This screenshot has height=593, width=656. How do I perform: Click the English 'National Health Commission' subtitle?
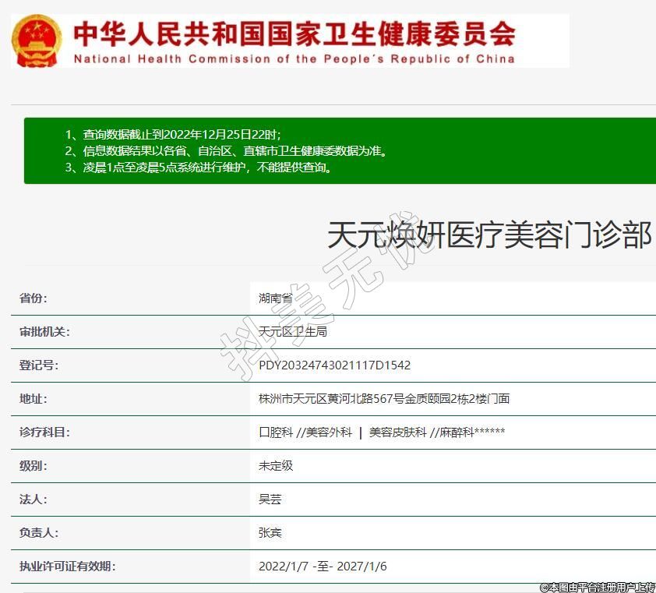pos(294,59)
